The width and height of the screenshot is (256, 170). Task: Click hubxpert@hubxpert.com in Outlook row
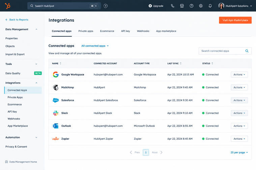[108, 126]
